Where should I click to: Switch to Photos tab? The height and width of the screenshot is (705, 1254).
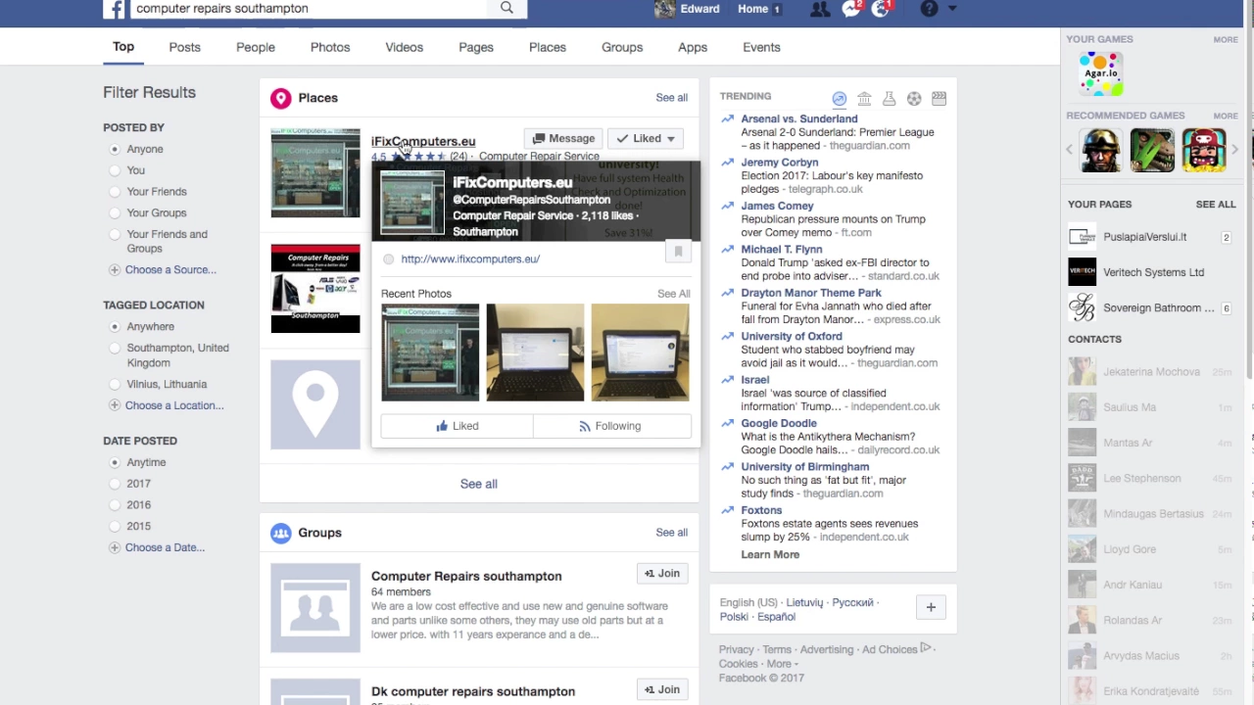(x=330, y=47)
